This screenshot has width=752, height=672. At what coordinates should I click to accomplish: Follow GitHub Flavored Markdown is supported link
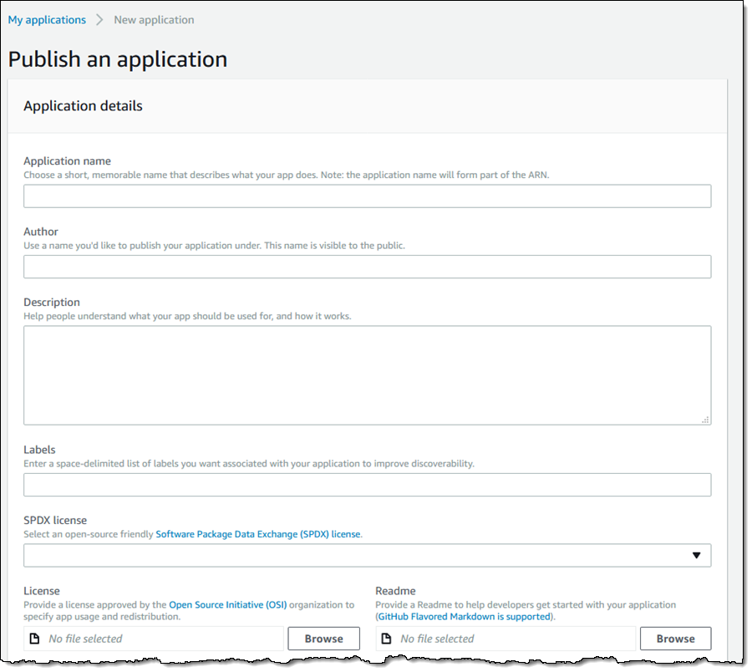click(464, 617)
